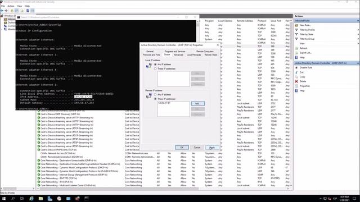This screenshot has height=202, width=360.
Task: Click the Export List icon in Actions pane
Action: coord(296,53)
